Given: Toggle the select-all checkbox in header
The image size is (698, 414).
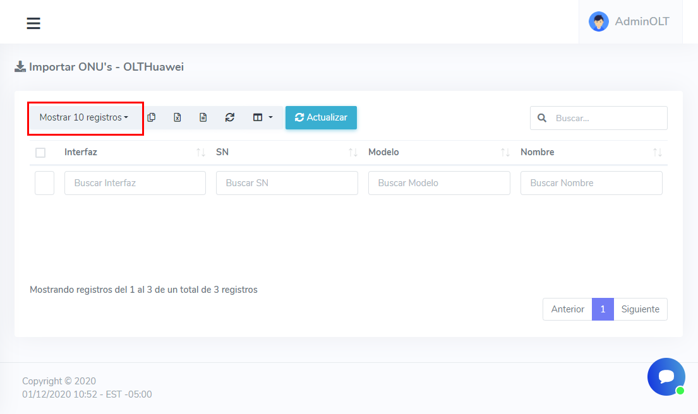Looking at the screenshot, I should click(40, 153).
